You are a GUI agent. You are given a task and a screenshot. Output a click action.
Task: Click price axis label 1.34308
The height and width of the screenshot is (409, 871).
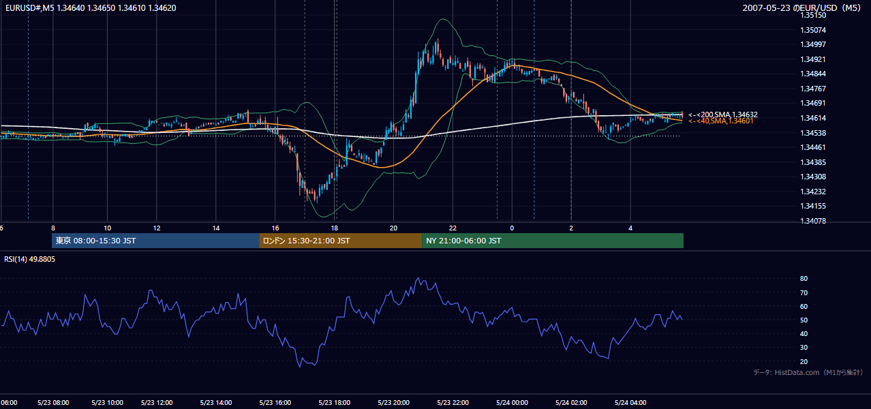tap(813, 177)
